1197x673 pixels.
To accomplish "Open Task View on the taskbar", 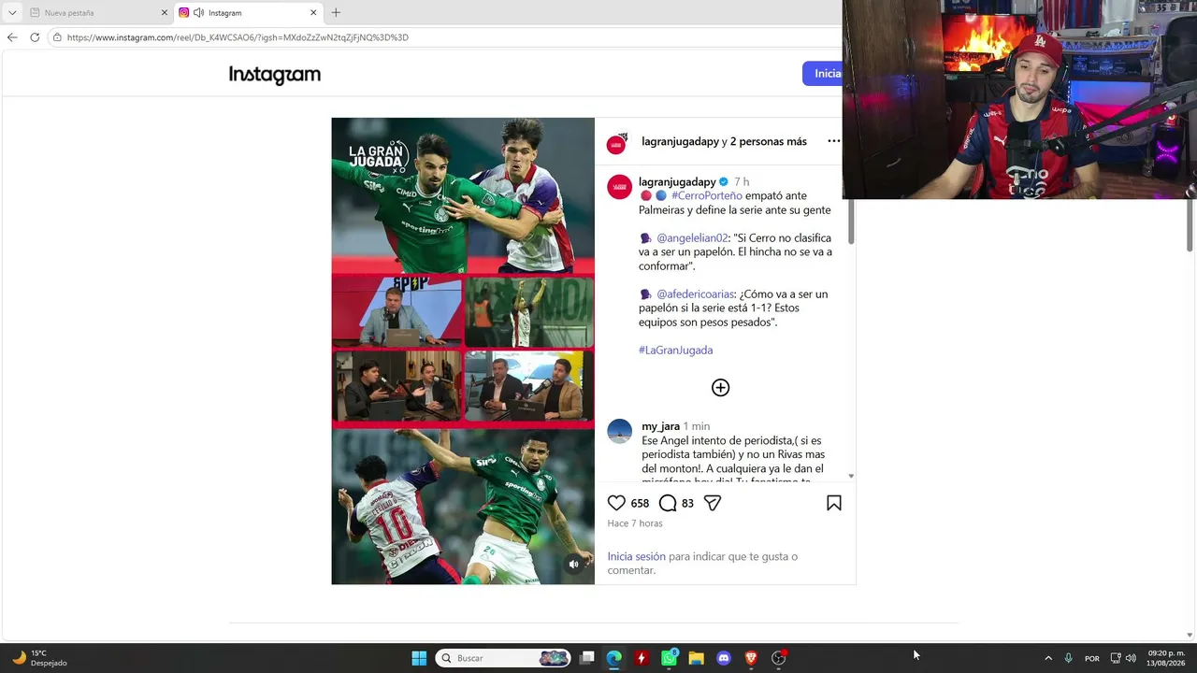I will [586, 658].
